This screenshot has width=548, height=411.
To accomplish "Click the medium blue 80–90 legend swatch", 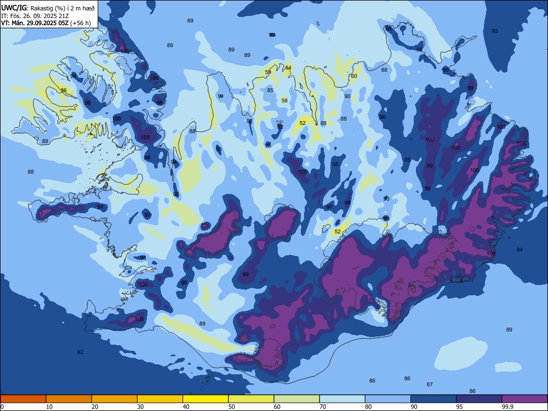I will [388, 399].
